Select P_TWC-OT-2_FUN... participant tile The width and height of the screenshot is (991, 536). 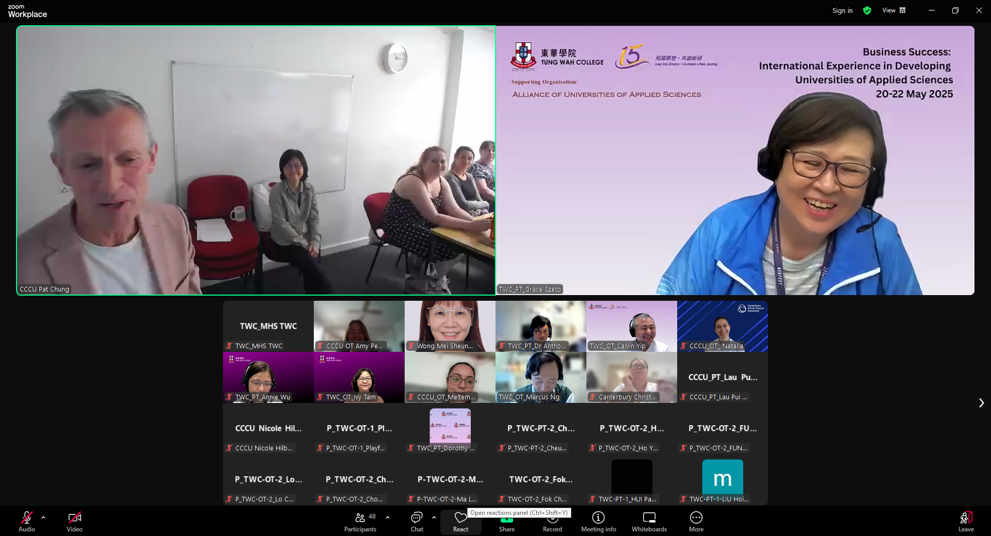click(723, 428)
